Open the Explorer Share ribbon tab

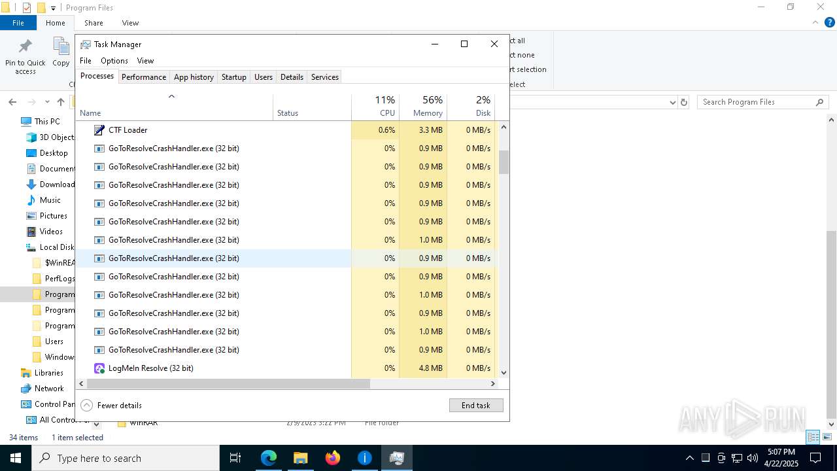tap(94, 22)
